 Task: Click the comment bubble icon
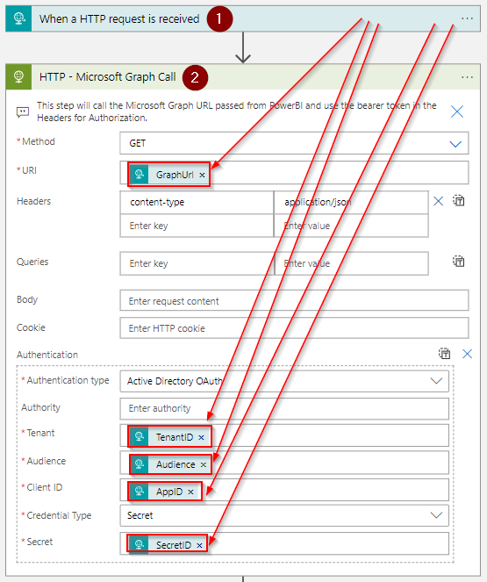(x=23, y=111)
